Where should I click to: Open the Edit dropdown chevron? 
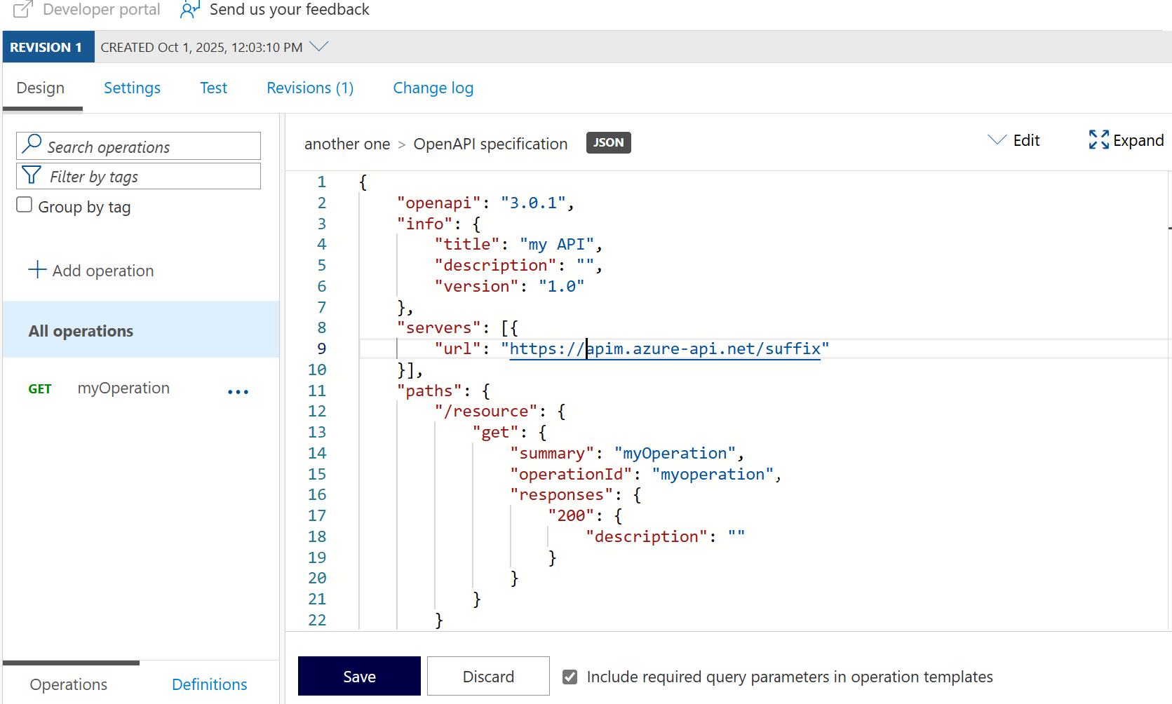pos(996,140)
